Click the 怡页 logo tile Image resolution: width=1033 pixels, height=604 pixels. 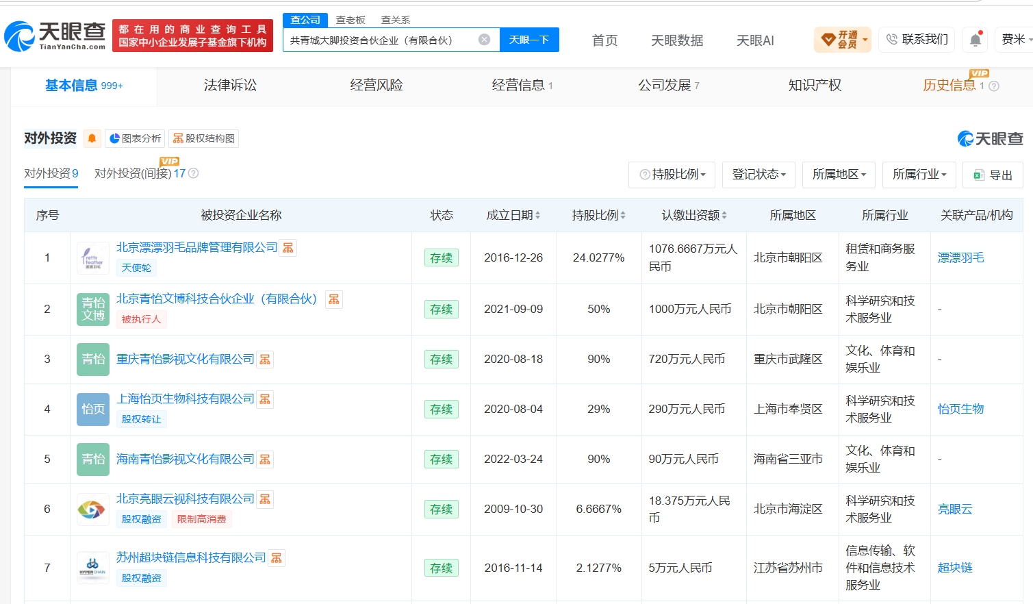[93, 409]
